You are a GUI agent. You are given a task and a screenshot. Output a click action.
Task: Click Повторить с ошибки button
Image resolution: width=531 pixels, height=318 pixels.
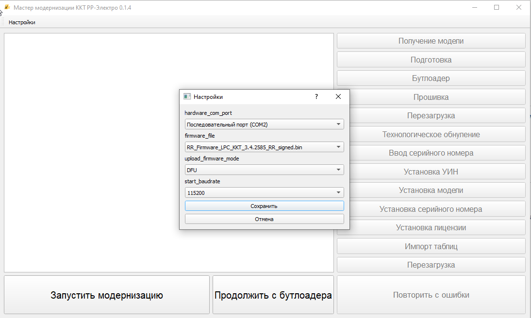pyautogui.click(x=431, y=295)
